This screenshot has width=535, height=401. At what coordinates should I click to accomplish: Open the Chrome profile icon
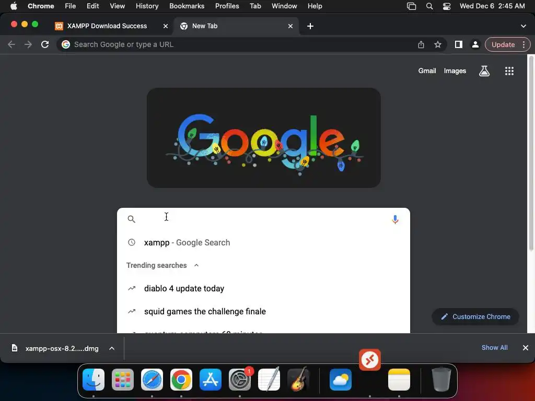(x=475, y=44)
